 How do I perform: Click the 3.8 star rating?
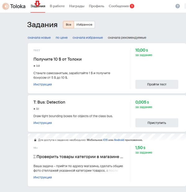(x=37, y=66)
